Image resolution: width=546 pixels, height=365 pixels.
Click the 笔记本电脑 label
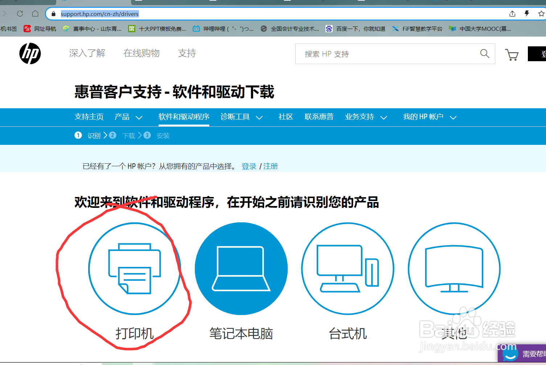coord(241,333)
